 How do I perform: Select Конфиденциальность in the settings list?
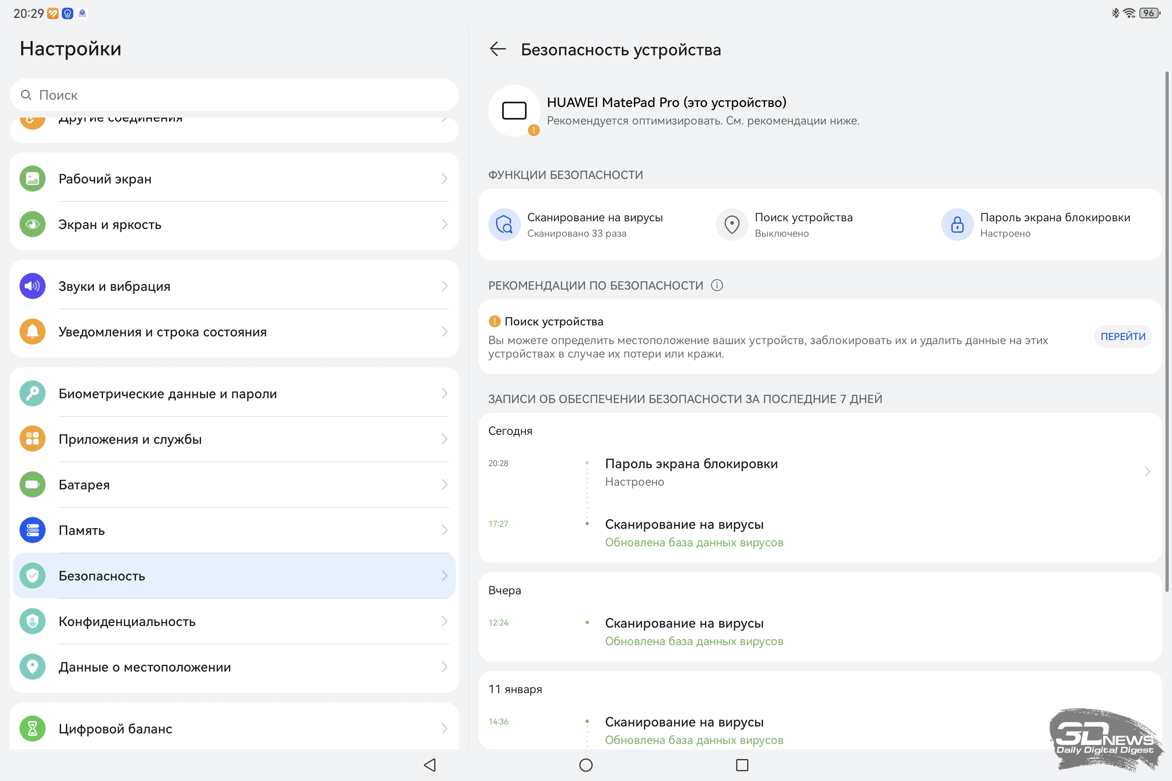(234, 622)
